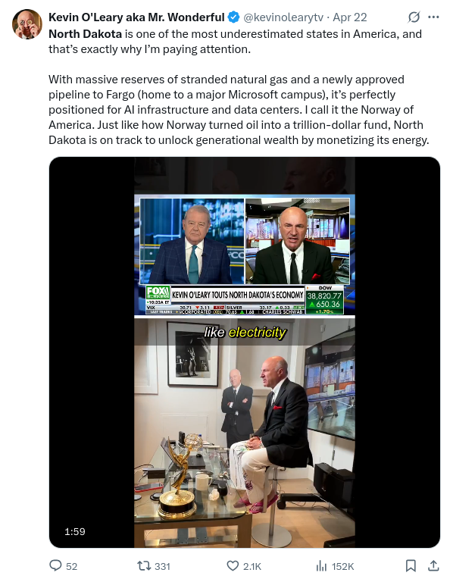Viewport: 453px width, 582px height.
Task: Play the embedded Fox Business video
Action: (x=245, y=352)
